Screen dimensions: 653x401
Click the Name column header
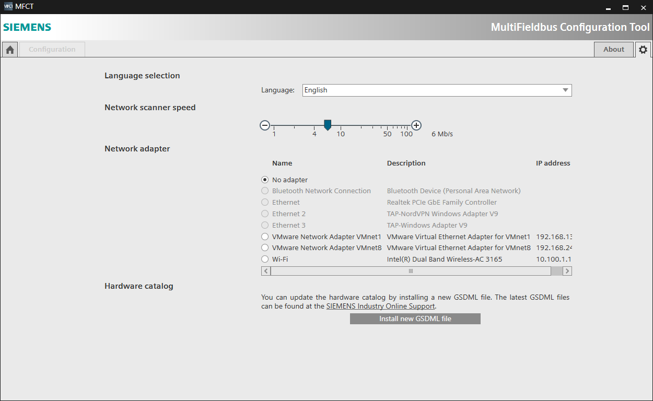tap(282, 163)
